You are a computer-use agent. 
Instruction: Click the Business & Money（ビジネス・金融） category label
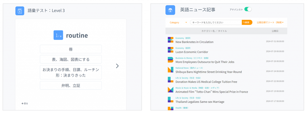(192, 58)
